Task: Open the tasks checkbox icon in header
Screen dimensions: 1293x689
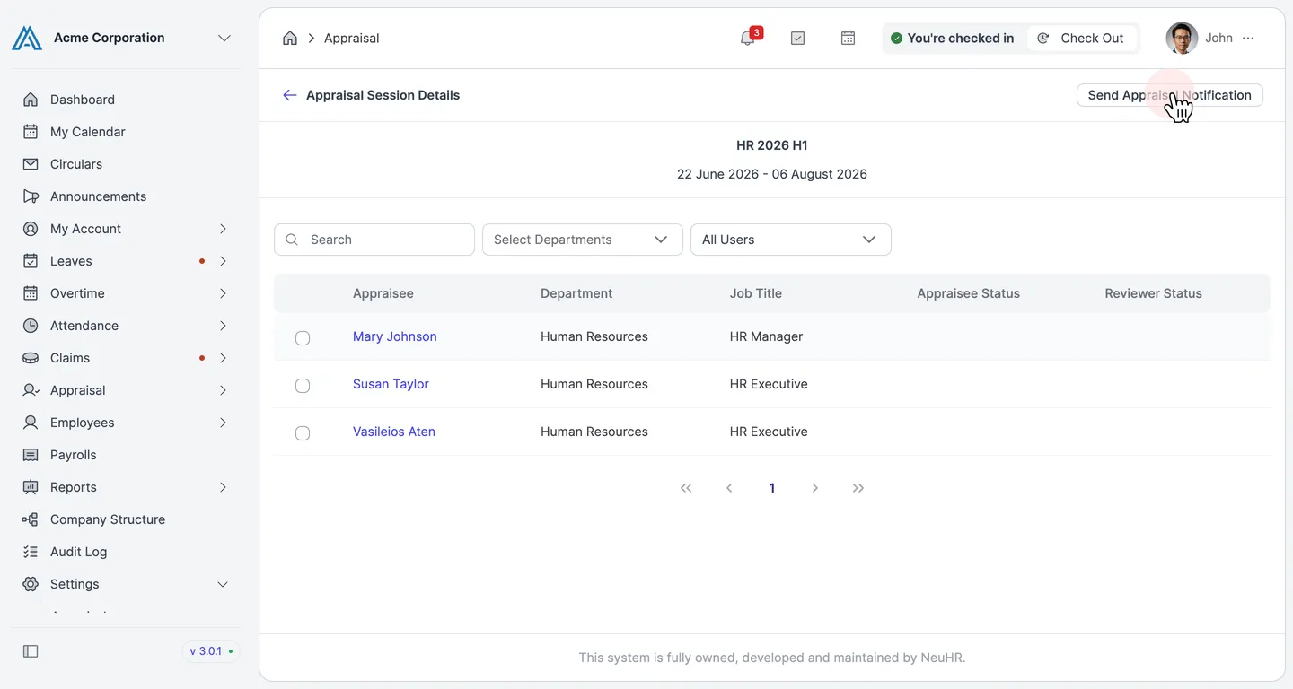Action: (797, 38)
